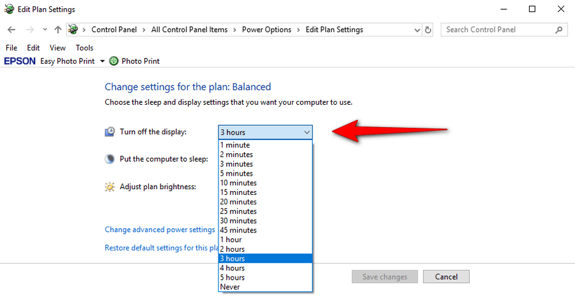Open the Tools menu
The width and height of the screenshot is (575, 299).
[84, 48]
